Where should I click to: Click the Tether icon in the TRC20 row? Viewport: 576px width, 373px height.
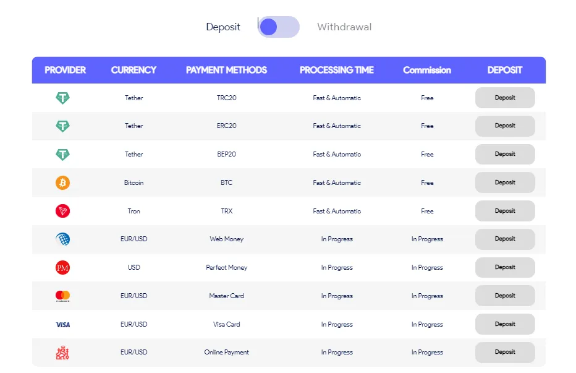[62, 98]
